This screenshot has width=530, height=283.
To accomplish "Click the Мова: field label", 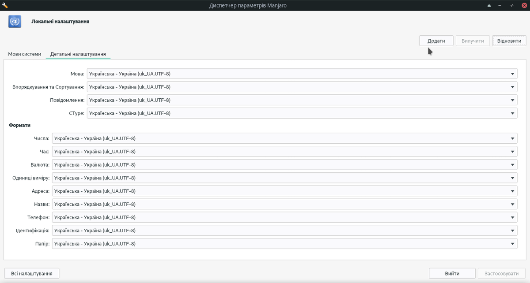I will point(77,74).
